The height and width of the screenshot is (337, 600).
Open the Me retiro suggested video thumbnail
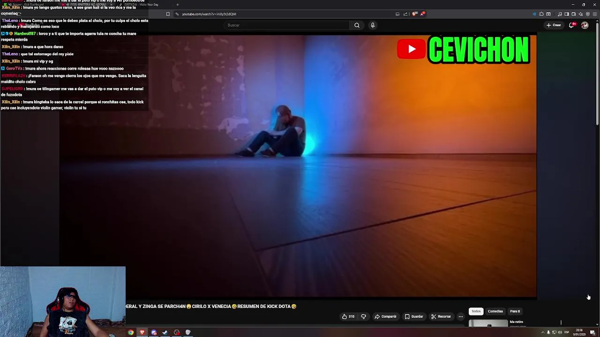[488, 323]
